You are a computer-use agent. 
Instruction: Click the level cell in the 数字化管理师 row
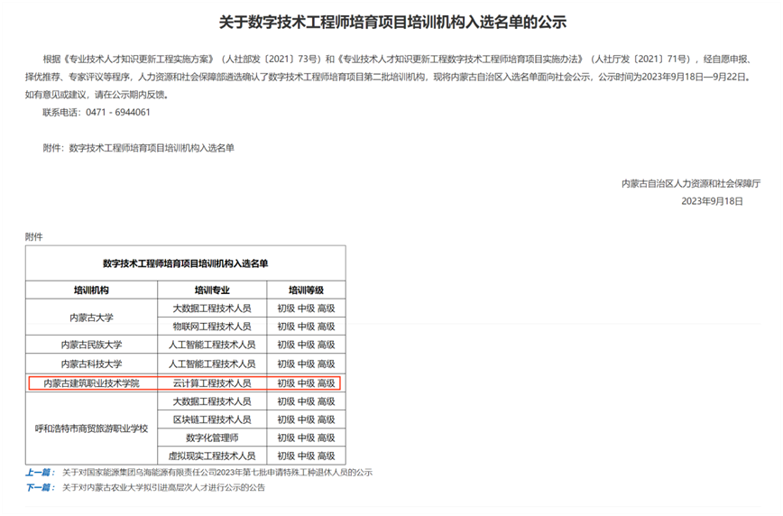pos(306,438)
